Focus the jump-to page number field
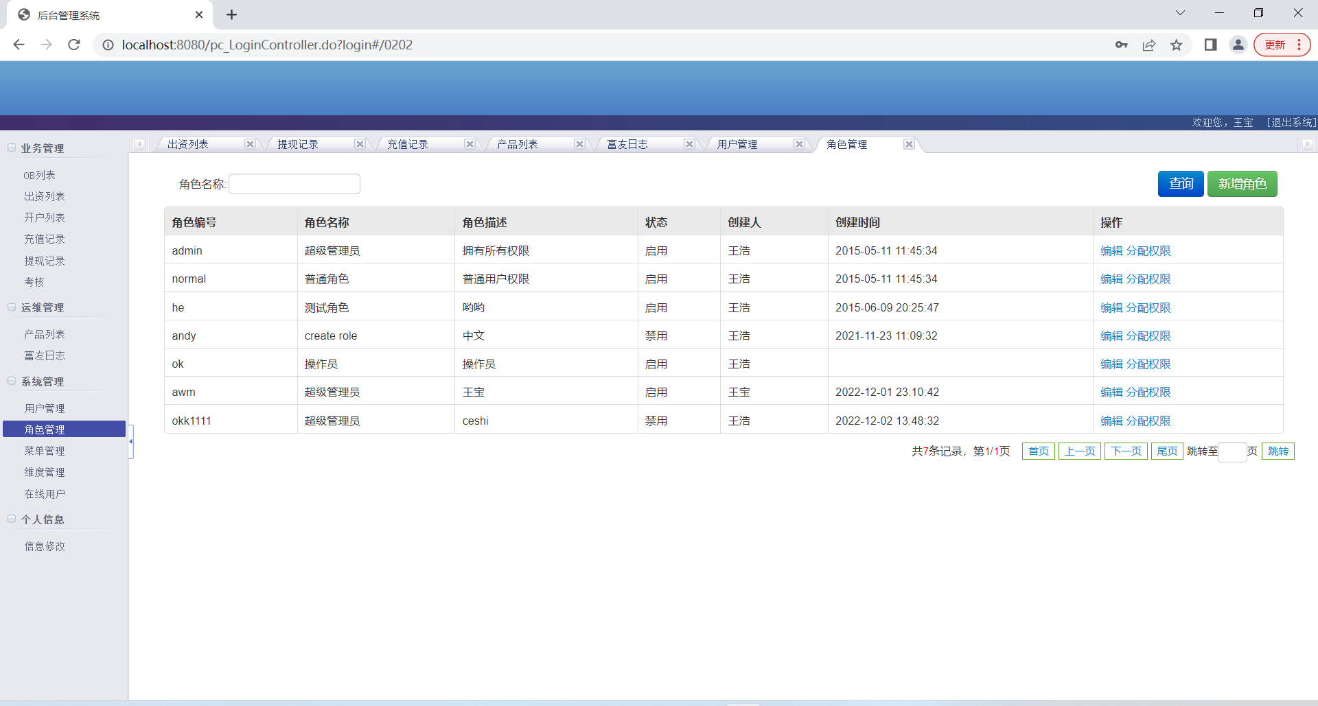Screen dimensions: 1318x706 pos(1232,452)
